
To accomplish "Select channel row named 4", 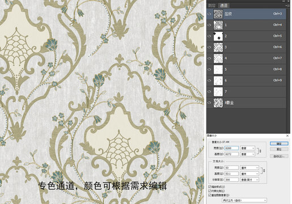I will (x=246, y=58).
